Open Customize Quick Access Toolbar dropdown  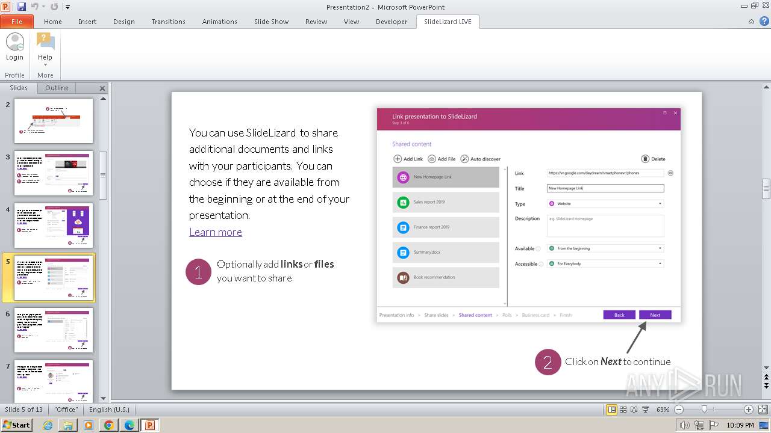click(67, 7)
